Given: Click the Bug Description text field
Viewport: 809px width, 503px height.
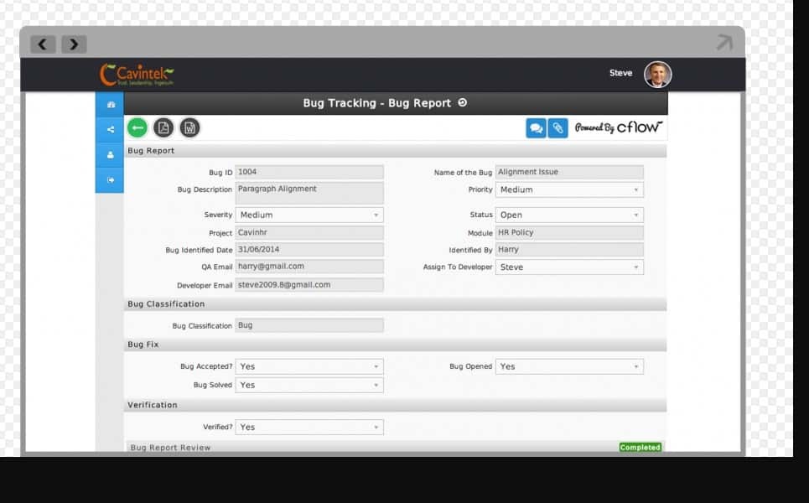Looking at the screenshot, I should tap(309, 192).
